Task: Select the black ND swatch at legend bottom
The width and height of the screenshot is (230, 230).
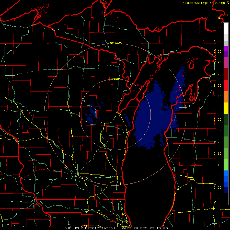Action: 226,199
